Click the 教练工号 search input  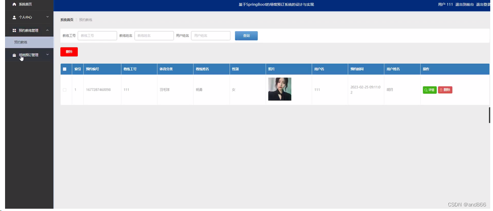click(97, 36)
